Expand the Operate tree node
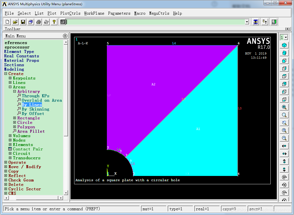Viewport: 294px width, 215px height. pos(6,162)
